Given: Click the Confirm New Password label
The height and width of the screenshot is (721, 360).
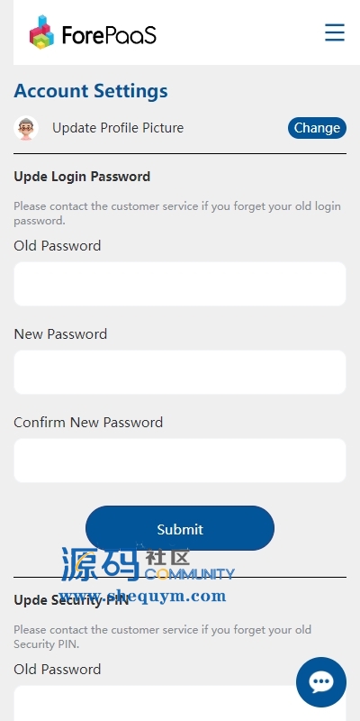Looking at the screenshot, I should click(x=88, y=422).
